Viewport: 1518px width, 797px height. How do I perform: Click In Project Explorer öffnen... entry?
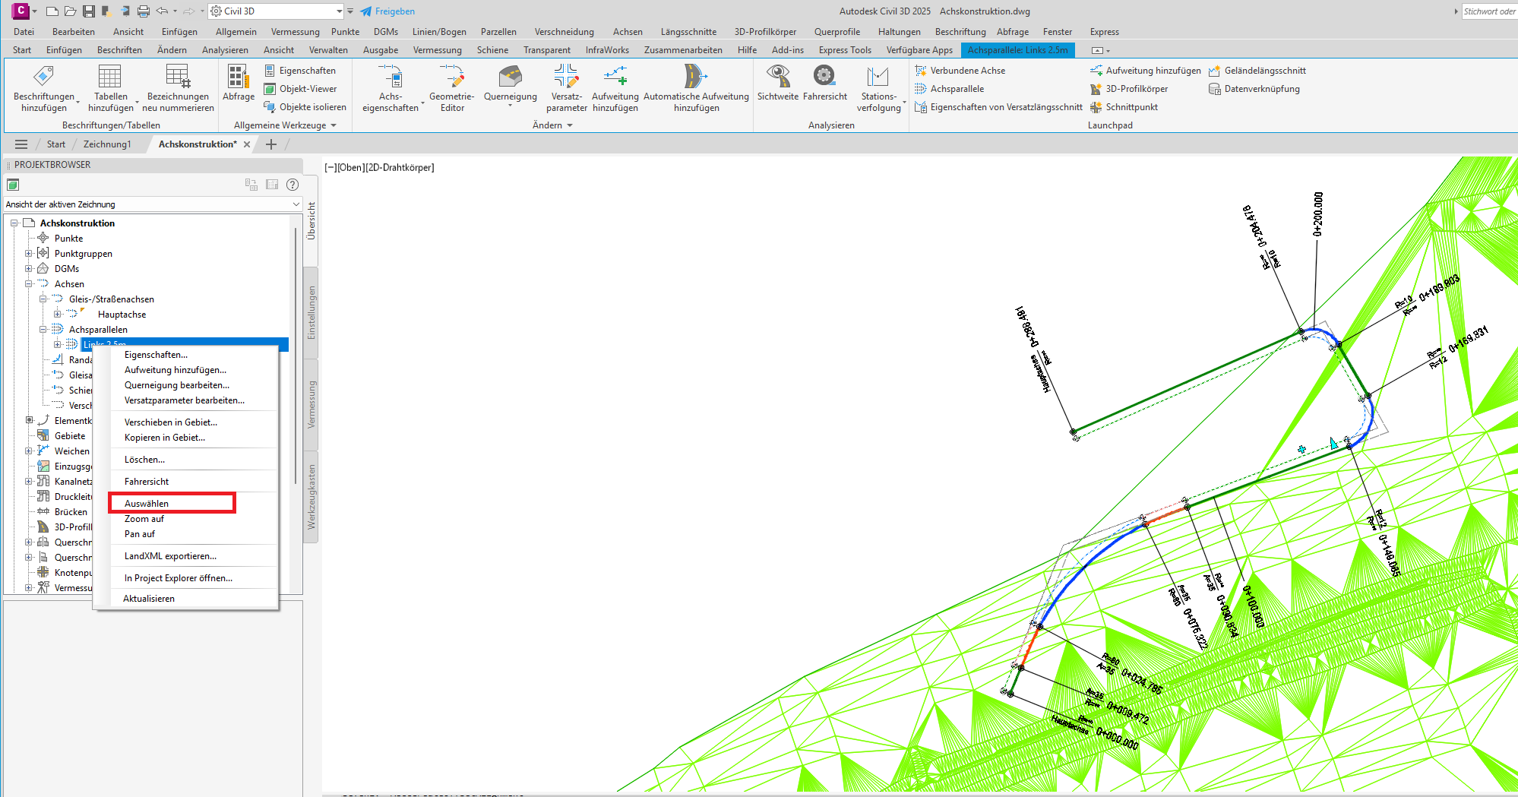point(179,578)
